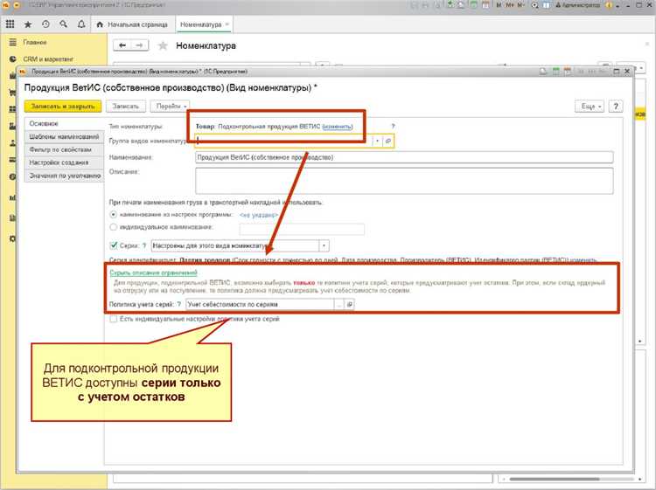This screenshot has width=656, height=490.
Task: Add Номенклатура to favorites with grey star
Action: [163, 45]
